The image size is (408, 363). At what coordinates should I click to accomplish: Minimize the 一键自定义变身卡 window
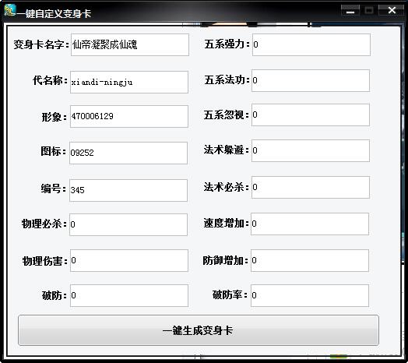click(350, 10)
